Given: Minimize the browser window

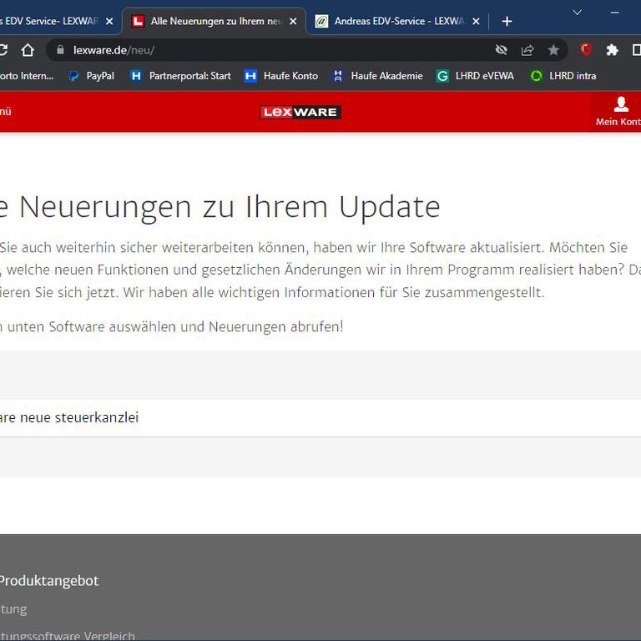Looking at the screenshot, I should click(615, 13).
